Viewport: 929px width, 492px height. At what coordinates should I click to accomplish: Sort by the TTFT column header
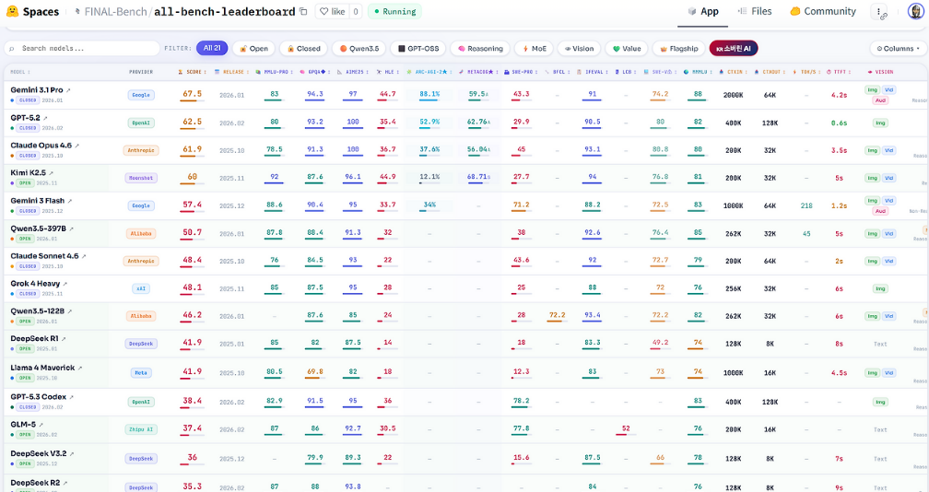pos(839,72)
